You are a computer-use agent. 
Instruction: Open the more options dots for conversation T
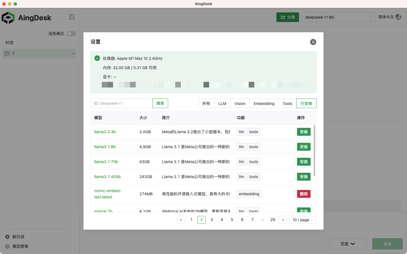point(73,54)
